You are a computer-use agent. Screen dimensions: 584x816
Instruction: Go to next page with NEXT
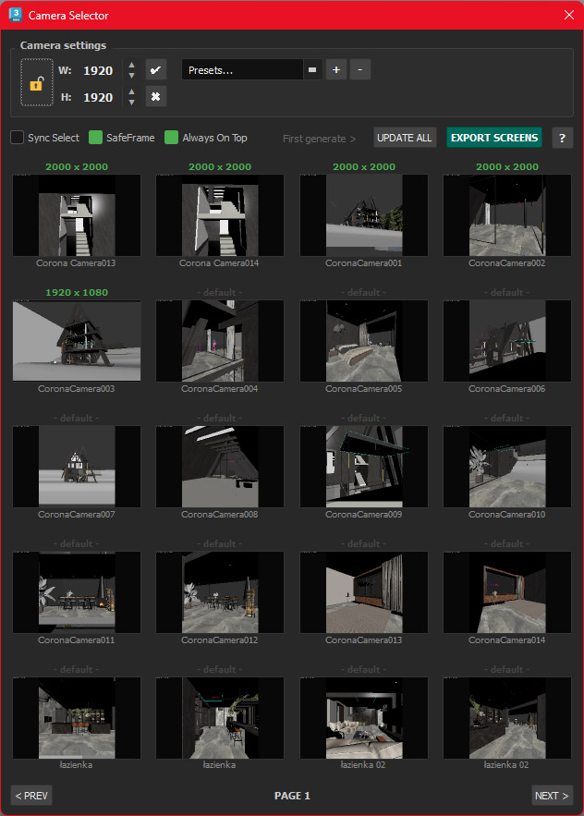pos(552,795)
